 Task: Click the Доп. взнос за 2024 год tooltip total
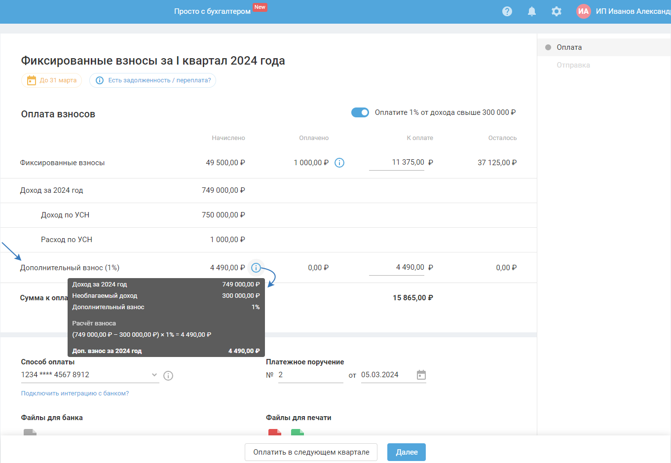click(x=166, y=351)
